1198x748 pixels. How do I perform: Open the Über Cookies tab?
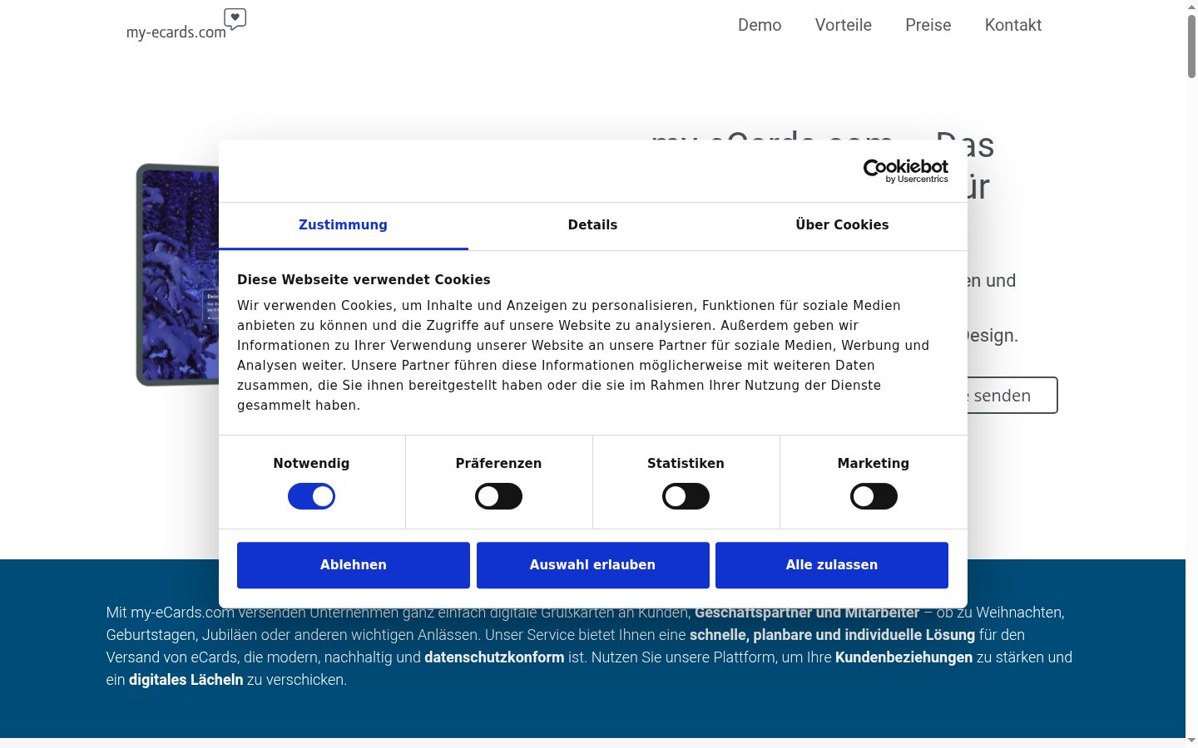pos(842,225)
